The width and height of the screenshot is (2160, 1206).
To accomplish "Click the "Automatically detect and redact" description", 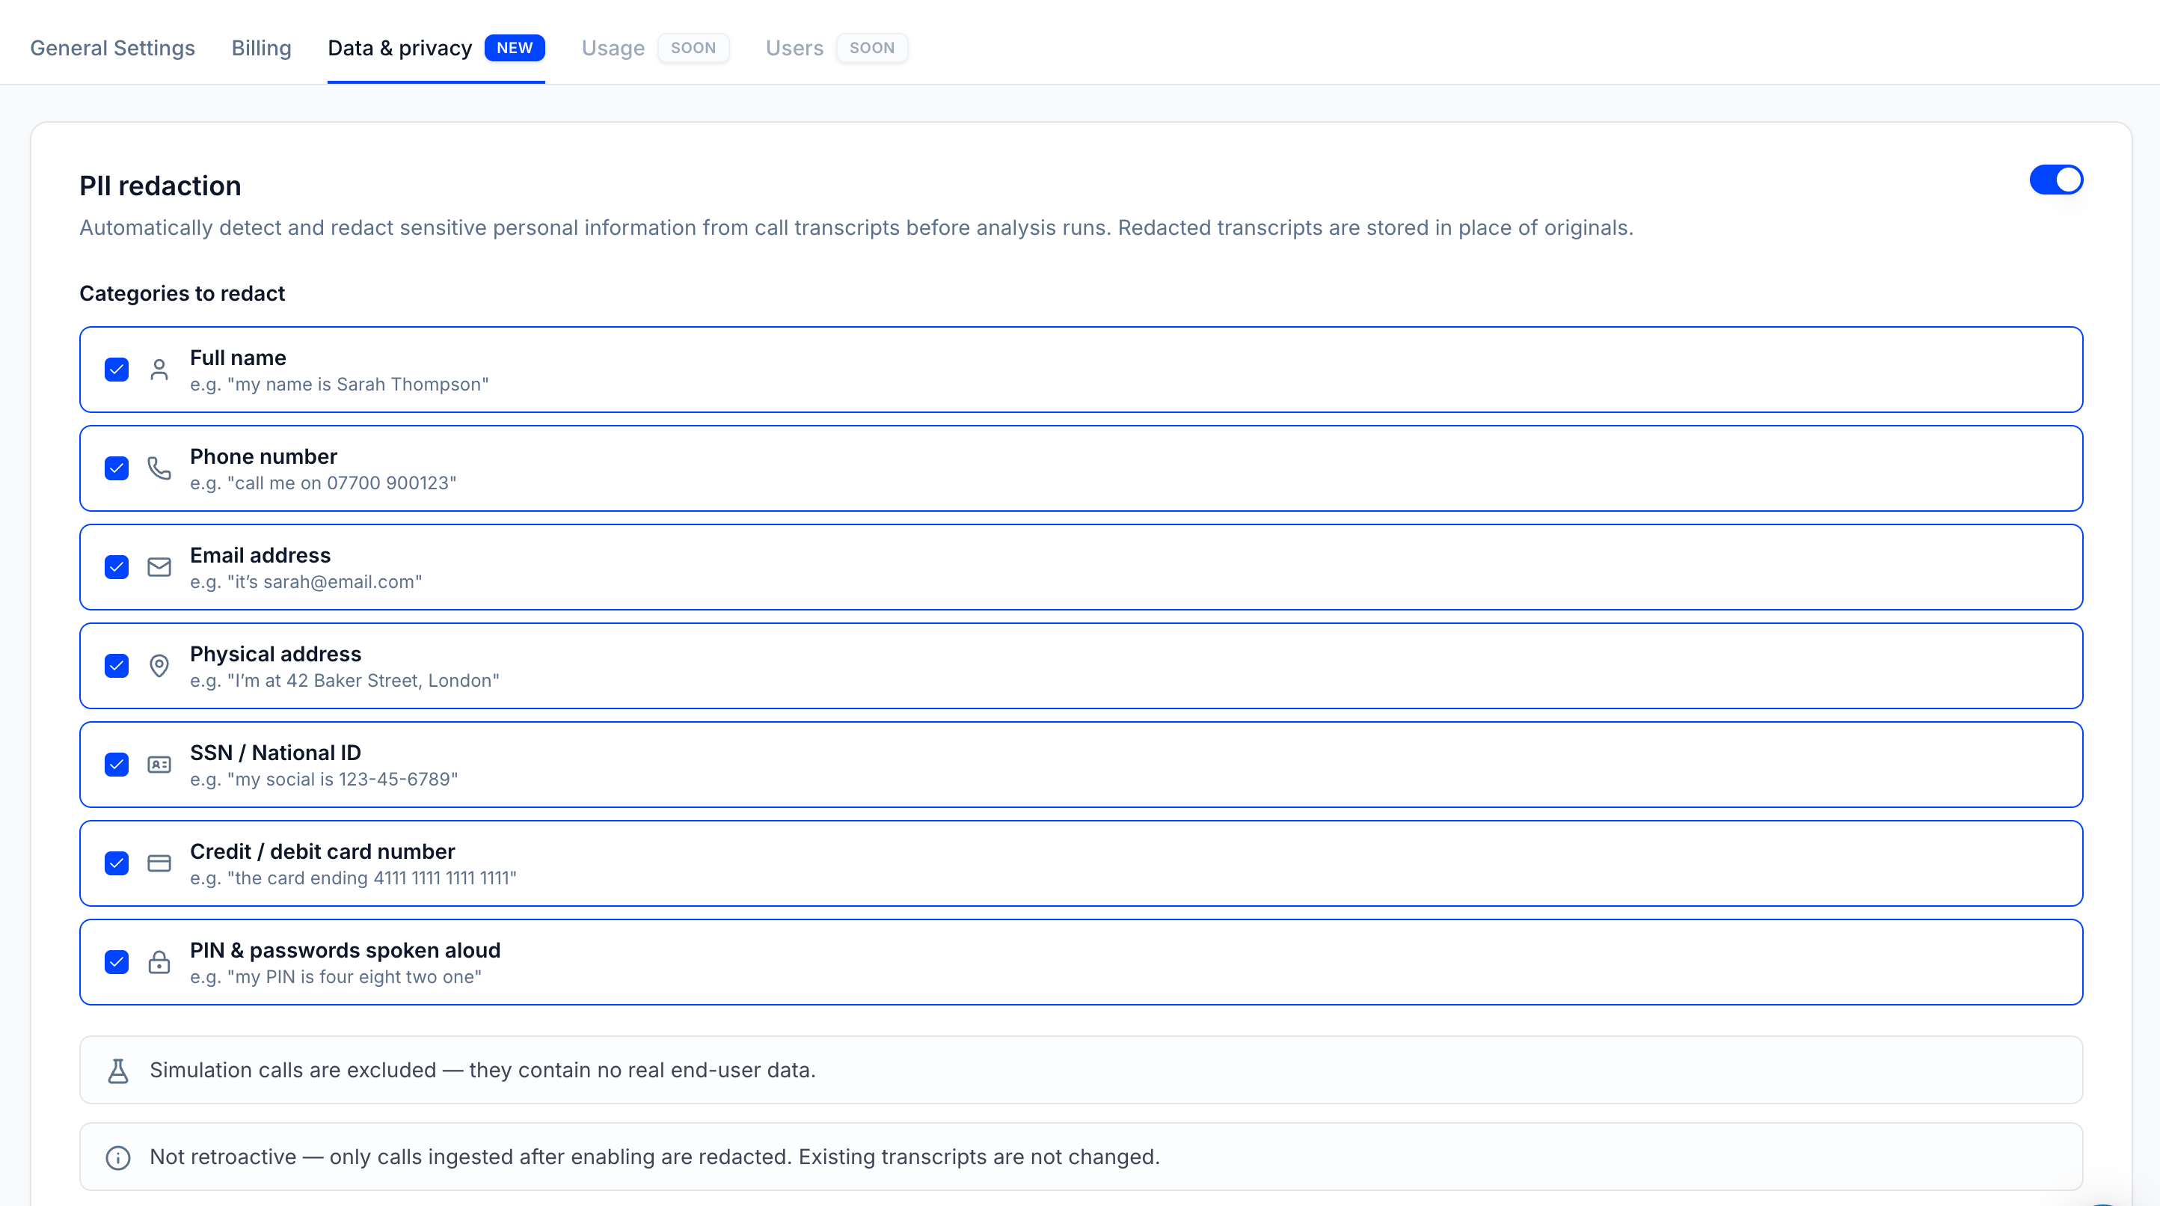I will (856, 228).
